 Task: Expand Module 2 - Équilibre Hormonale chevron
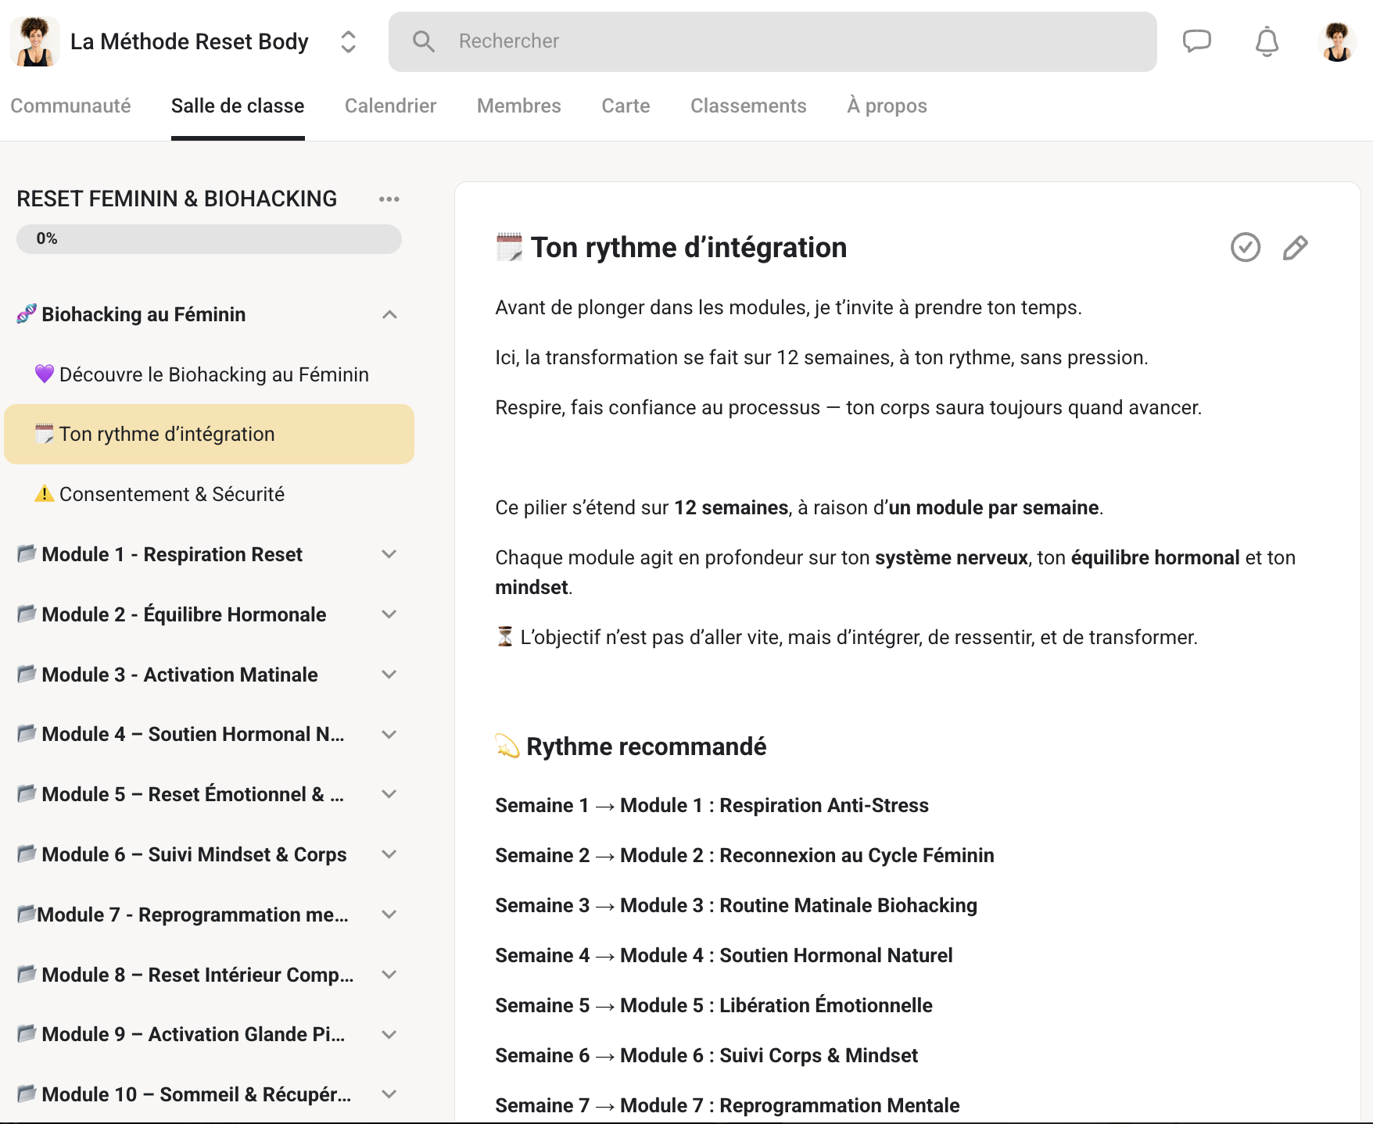389,614
